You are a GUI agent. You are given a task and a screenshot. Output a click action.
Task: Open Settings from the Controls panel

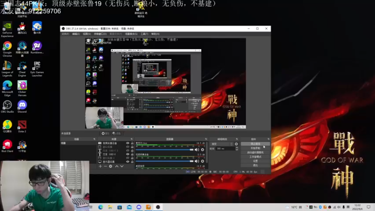tap(255, 161)
